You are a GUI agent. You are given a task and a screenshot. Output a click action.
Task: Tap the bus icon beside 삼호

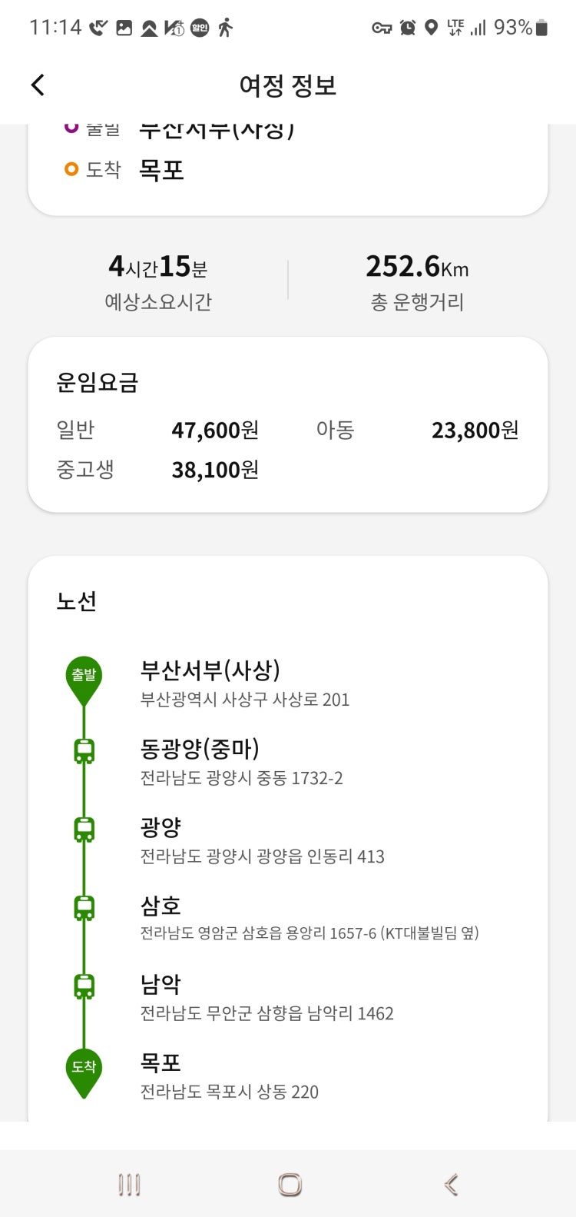[84, 908]
